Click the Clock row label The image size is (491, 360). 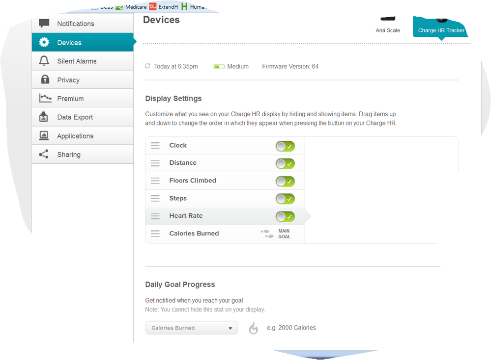tap(178, 145)
